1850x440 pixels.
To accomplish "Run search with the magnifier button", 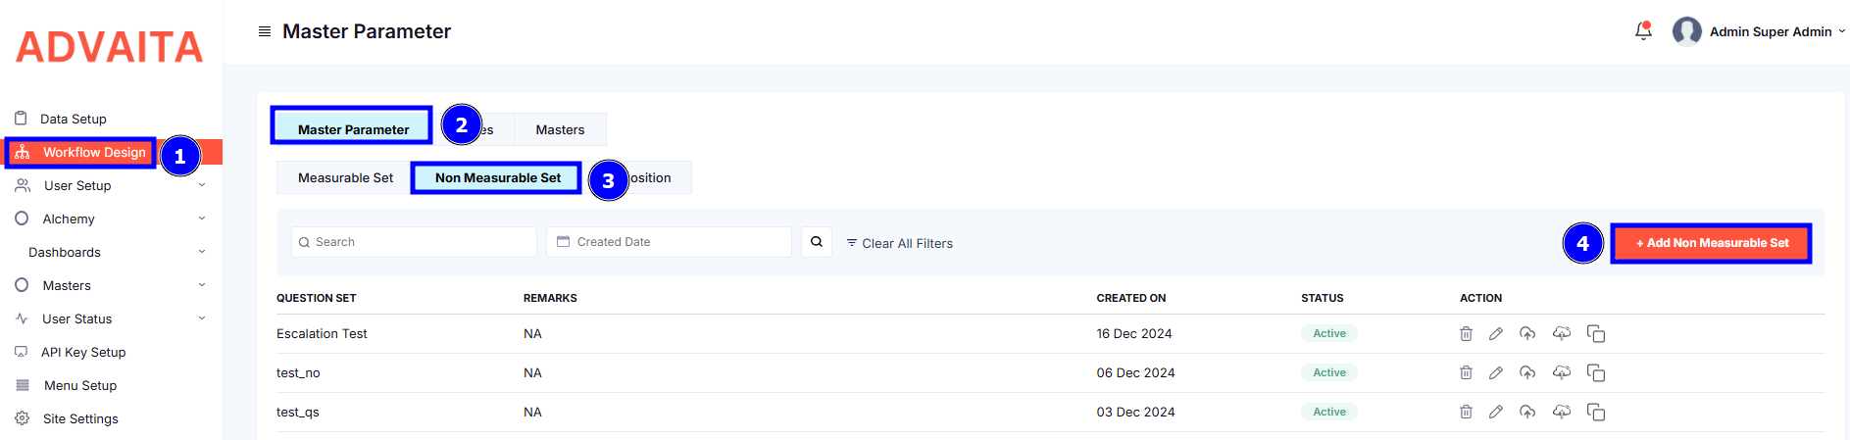I will coord(816,242).
